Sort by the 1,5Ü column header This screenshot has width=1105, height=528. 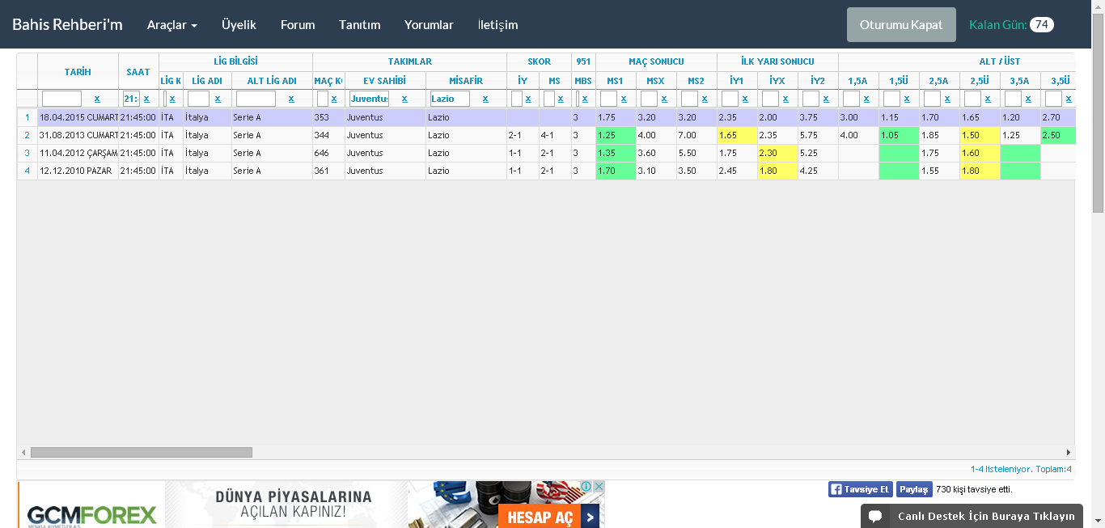899,81
